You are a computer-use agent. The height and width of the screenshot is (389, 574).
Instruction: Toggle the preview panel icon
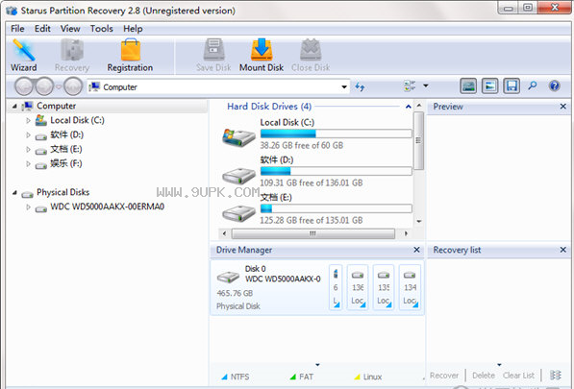(489, 86)
